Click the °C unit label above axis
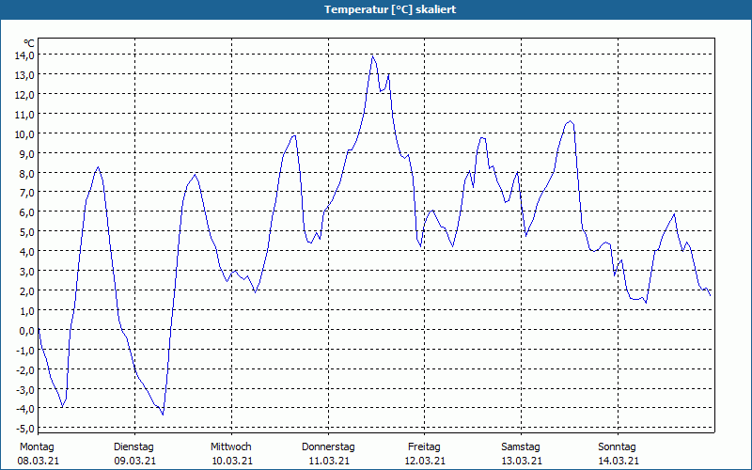752x470 pixels. pos(29,43)
